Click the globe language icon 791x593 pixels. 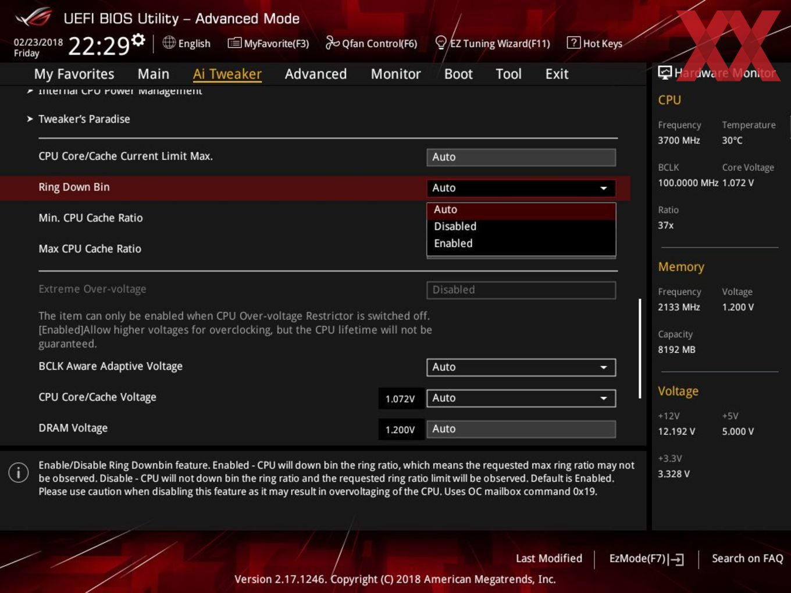pos(169,42)
